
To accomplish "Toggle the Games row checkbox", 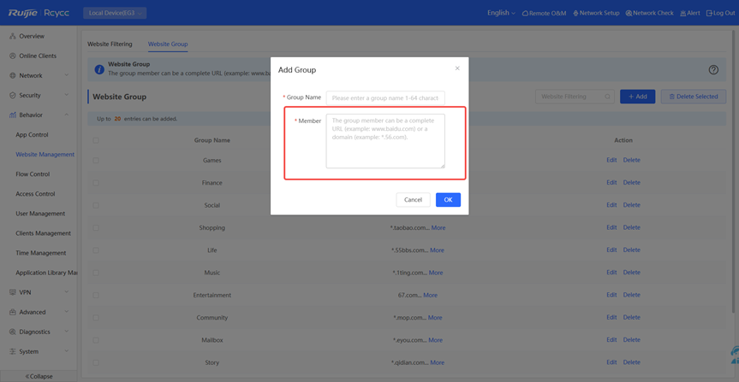I will (96, 161).
